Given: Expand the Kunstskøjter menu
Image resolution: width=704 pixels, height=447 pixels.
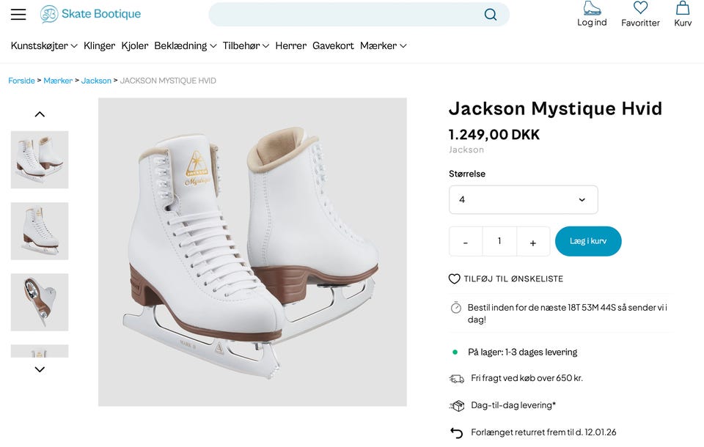Looking at the screenshot, I should point(44,45).
